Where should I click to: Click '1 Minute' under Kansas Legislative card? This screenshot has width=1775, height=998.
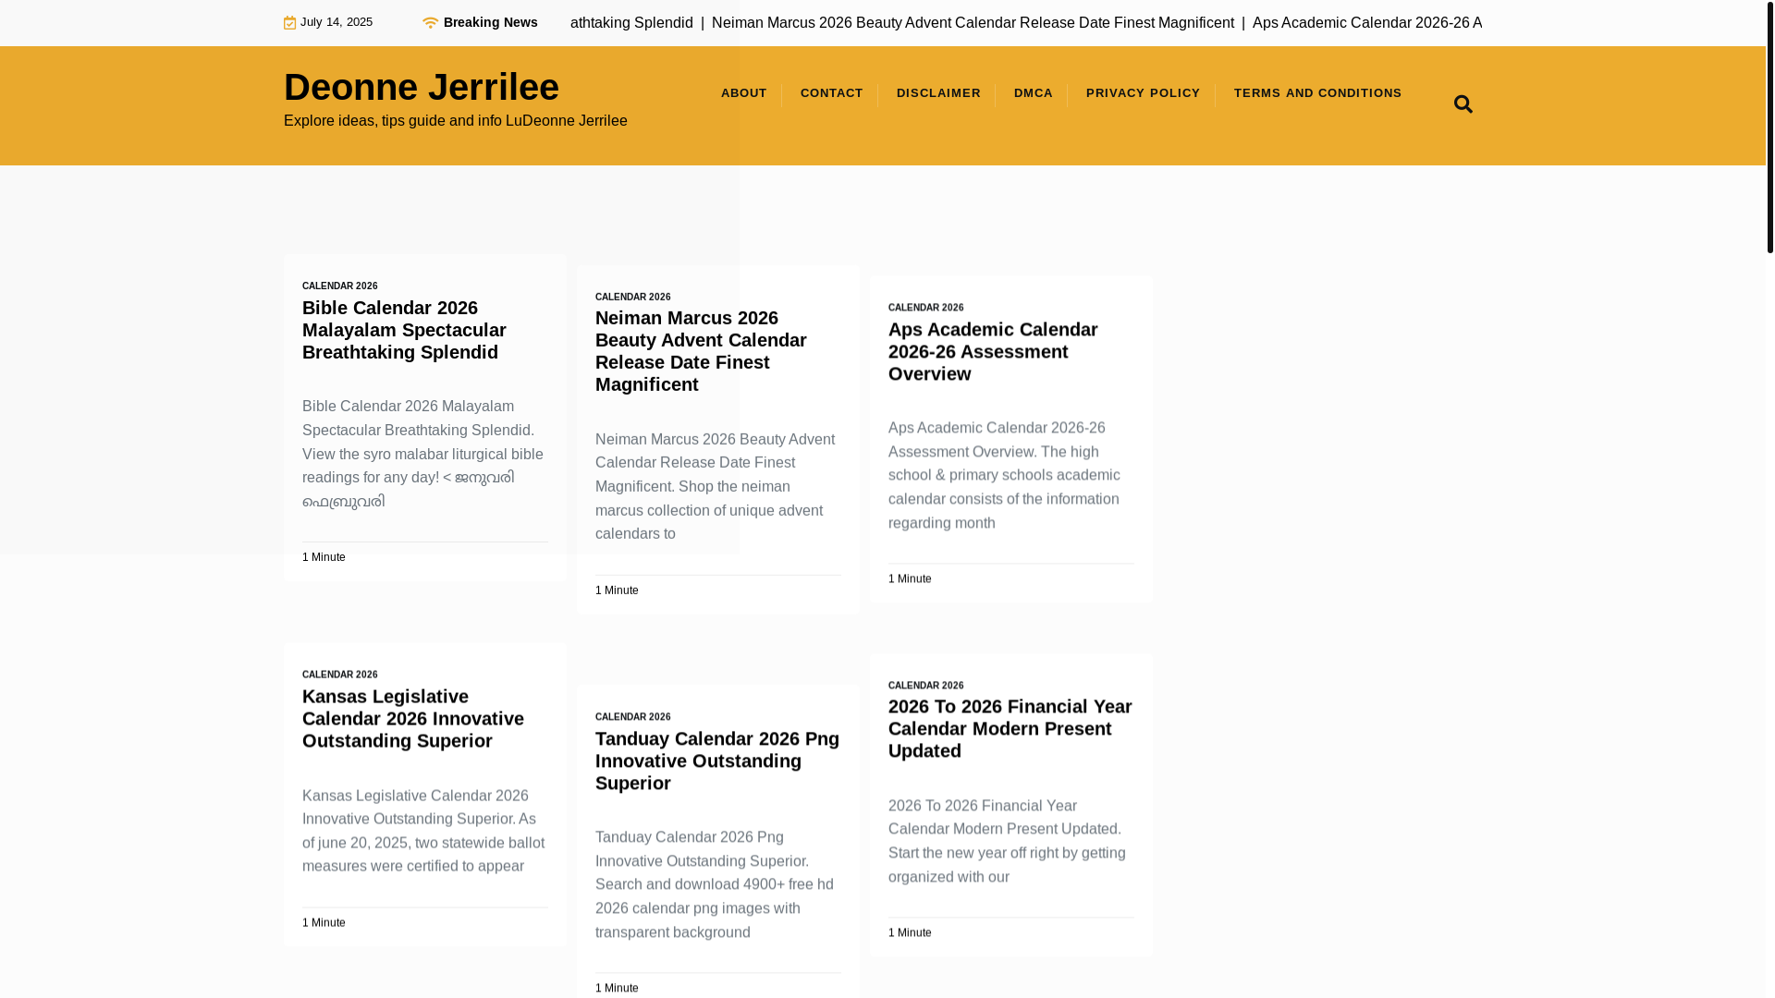(x=324, y=923)
